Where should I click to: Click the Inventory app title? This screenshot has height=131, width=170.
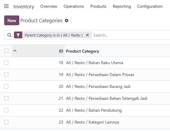tap(24, 7)
